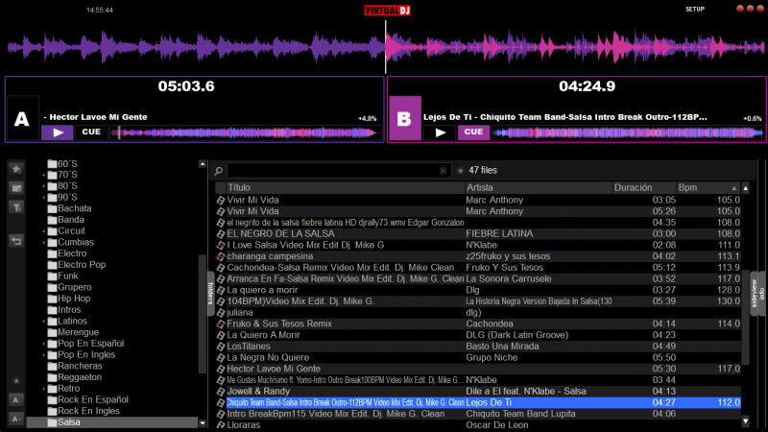This screenshot has height=432, width=768.
Task: Expand the Cumbias folder tree
Action: point(43,242)
